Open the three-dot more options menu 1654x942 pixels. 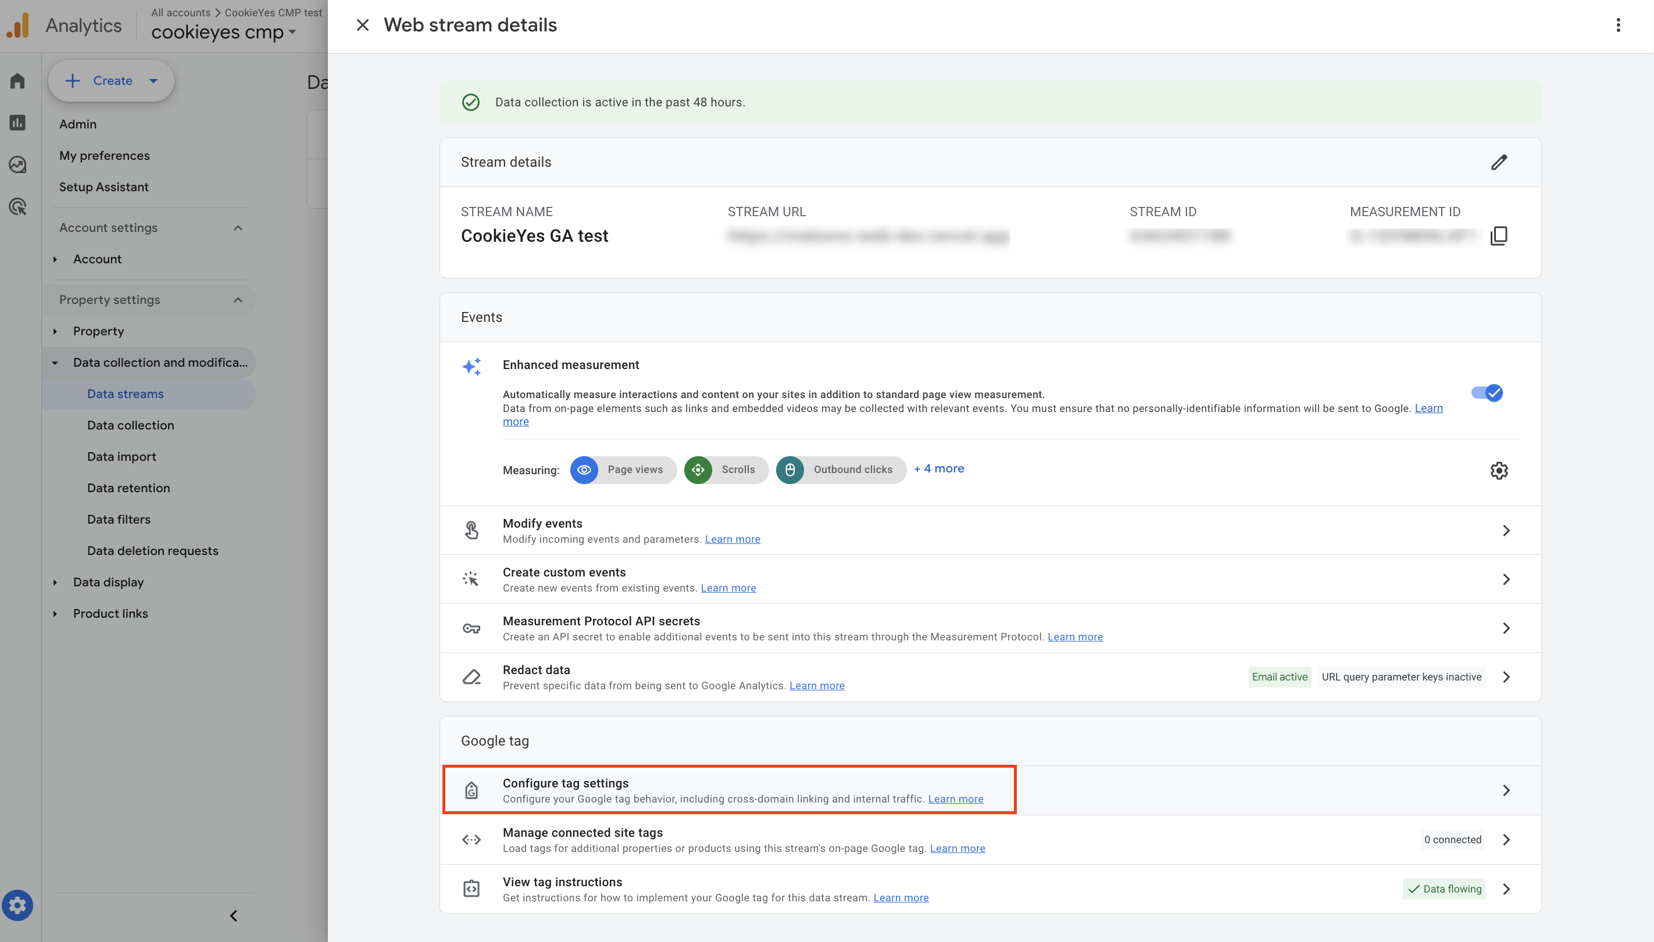point(1619,25)
